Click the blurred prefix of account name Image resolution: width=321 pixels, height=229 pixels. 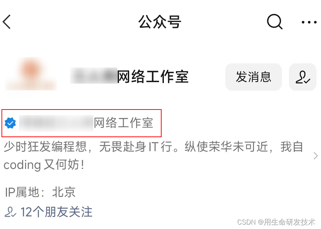[94, 76]
